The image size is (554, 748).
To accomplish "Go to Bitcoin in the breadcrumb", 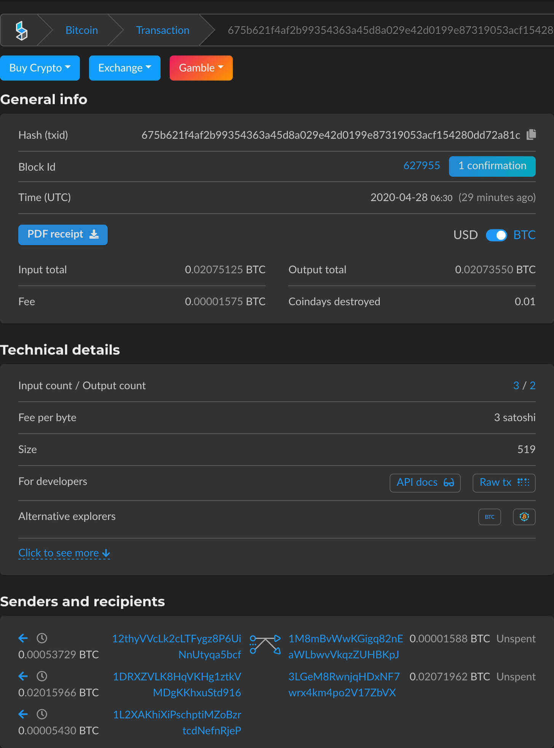I will (81, 30).
